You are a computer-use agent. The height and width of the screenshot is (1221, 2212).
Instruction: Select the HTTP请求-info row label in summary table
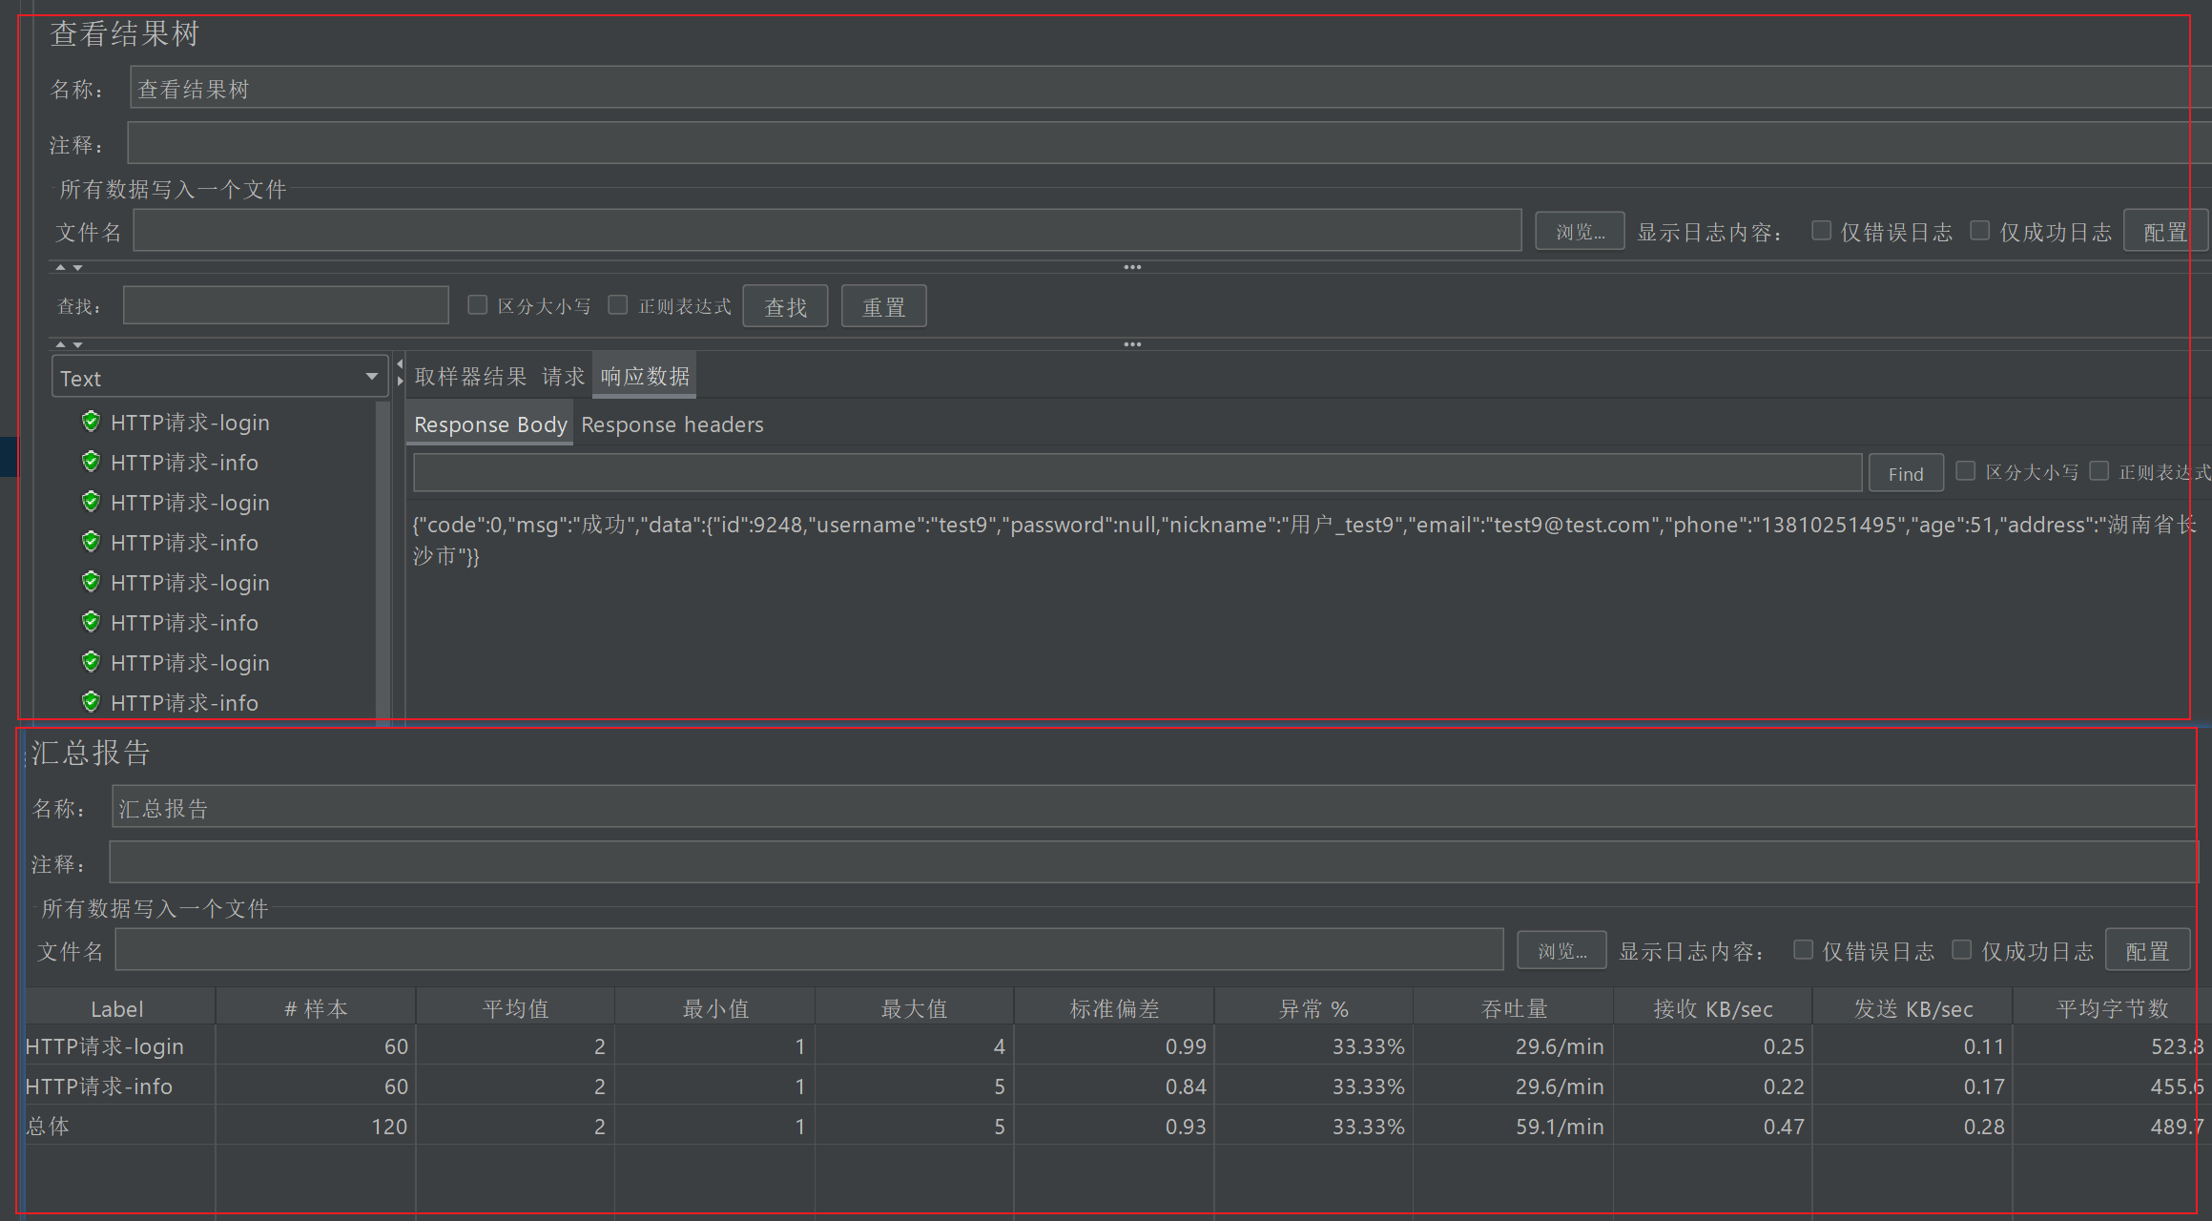tap(99, 1086)
